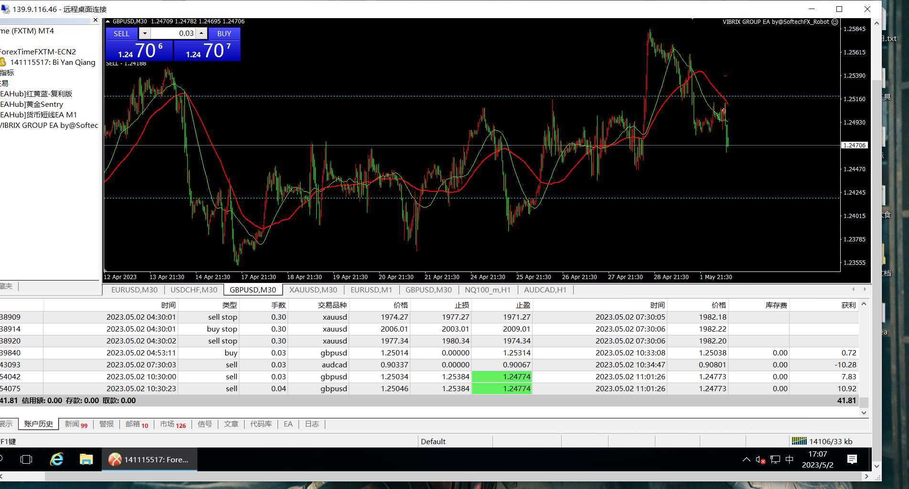The height and width of the screenshot is (489, 909).
Task: Click the buy stop xauusd row 2006.01
Action: click(x=429, y=329)
